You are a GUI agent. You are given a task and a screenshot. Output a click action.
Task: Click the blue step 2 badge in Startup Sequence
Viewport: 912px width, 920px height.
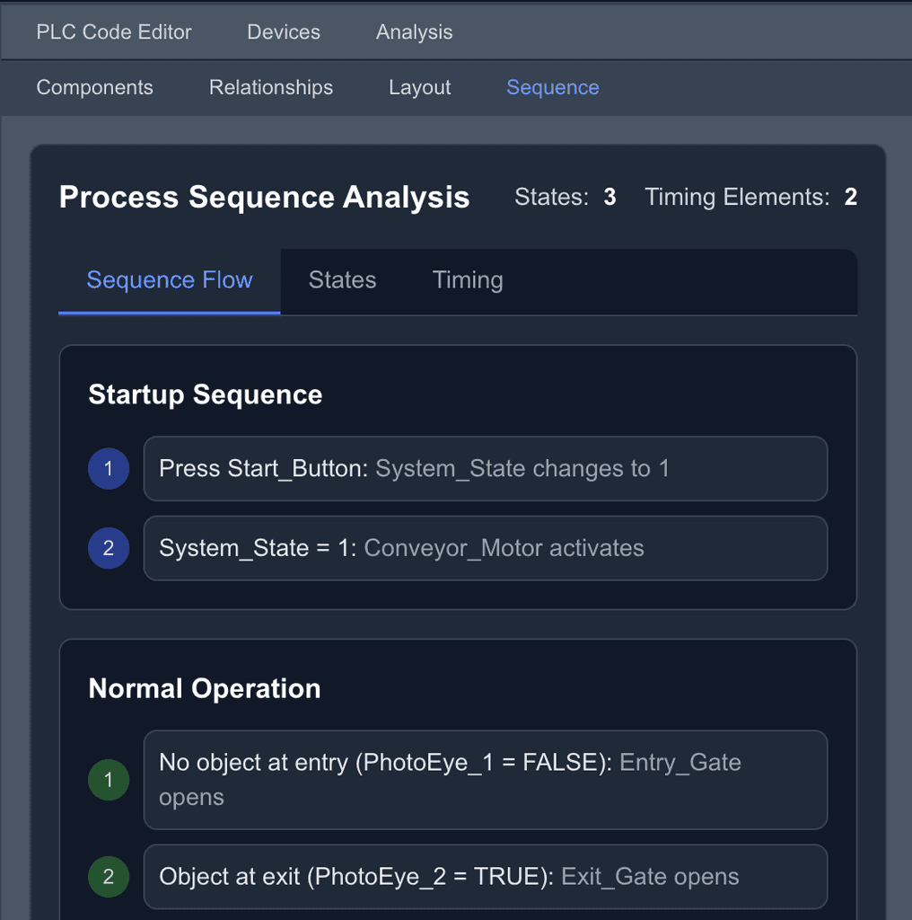click(109, 548)
